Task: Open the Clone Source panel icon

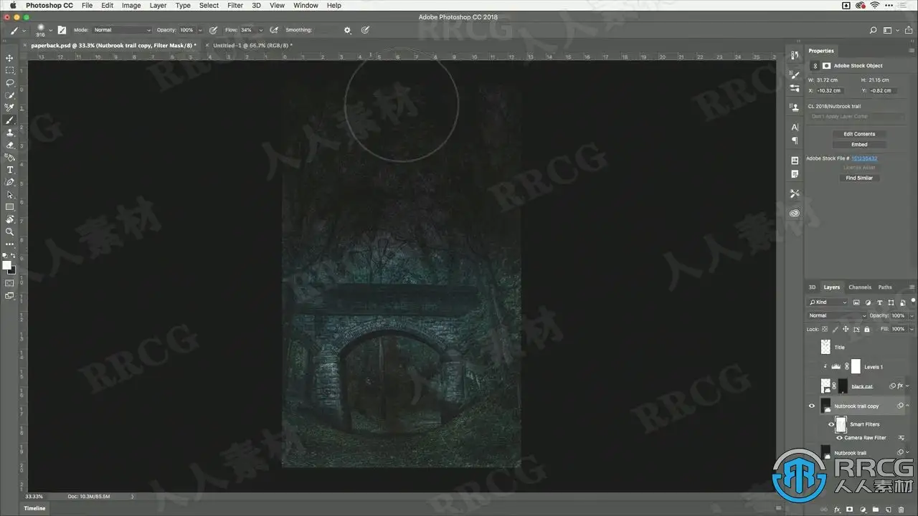Action: pyautogui.click(x=795, y=107)
